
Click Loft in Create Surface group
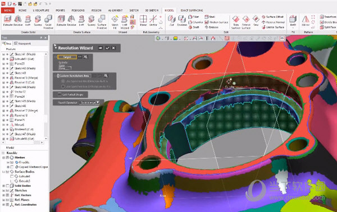tap(81, 21)
